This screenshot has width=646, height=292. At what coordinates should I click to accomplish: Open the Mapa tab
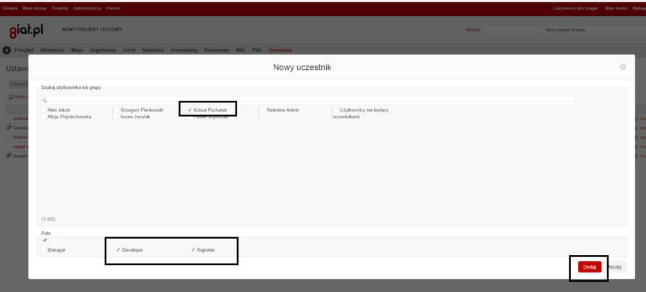[77, 50]
